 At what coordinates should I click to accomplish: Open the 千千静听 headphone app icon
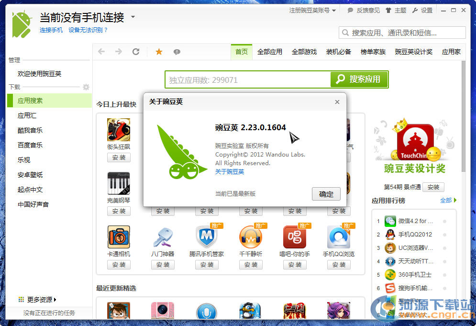pyautogui.click(x=251, y=237)
